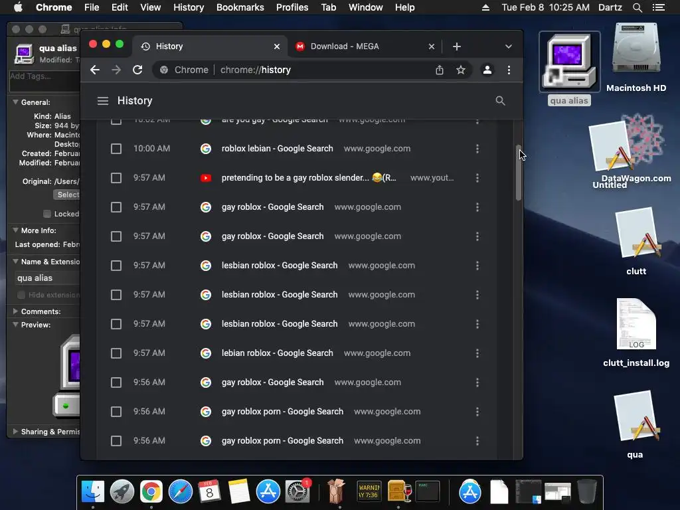
Task: Toggle the Hide extension checkbox in the info window
Action: tap(21, 295)
